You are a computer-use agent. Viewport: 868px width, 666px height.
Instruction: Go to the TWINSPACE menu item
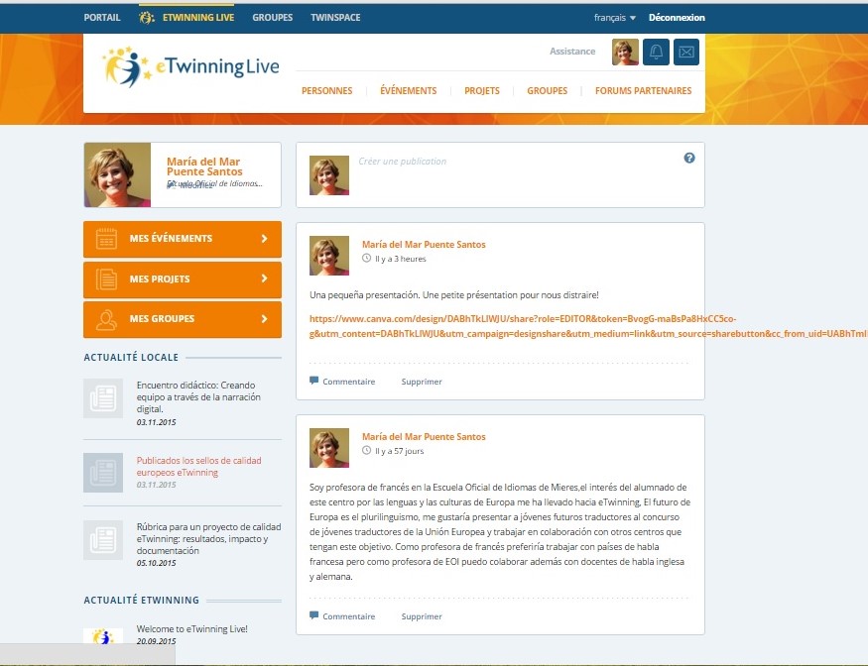pos(335,17)
